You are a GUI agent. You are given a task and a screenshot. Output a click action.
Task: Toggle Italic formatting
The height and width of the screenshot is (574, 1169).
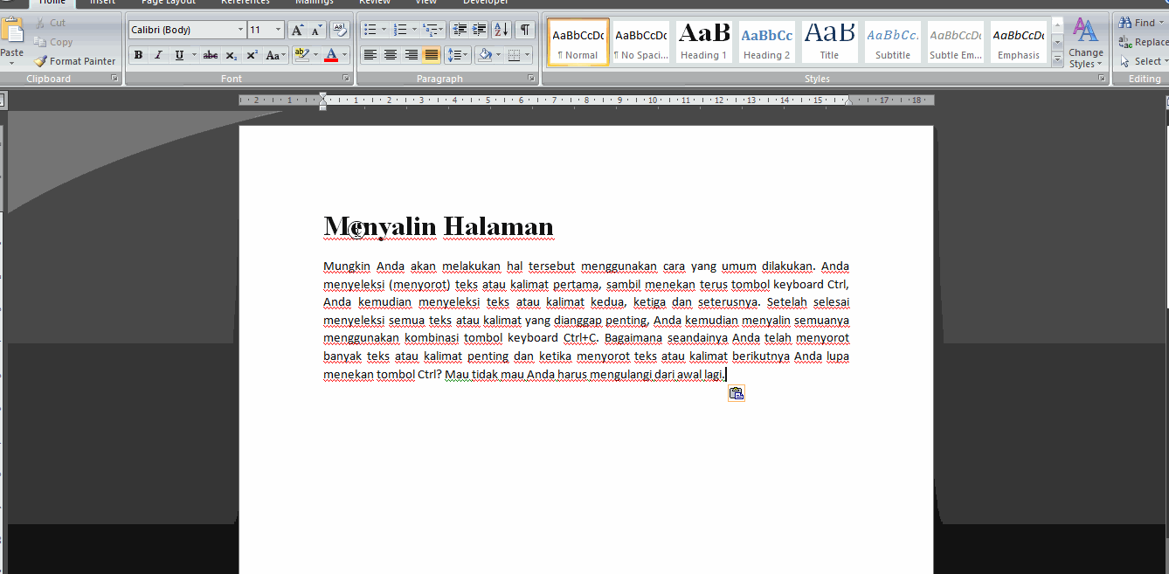tap(158, 56)
